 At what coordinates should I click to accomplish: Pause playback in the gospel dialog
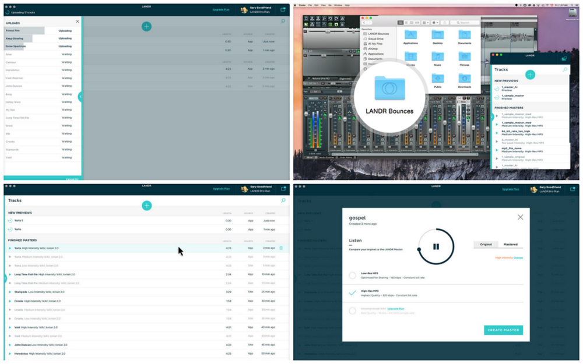pos(436,246)
